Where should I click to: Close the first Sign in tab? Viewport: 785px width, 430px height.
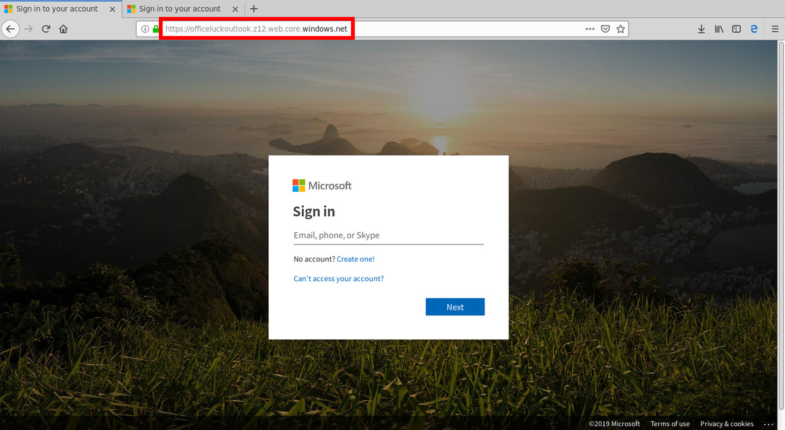coord(112,9)
